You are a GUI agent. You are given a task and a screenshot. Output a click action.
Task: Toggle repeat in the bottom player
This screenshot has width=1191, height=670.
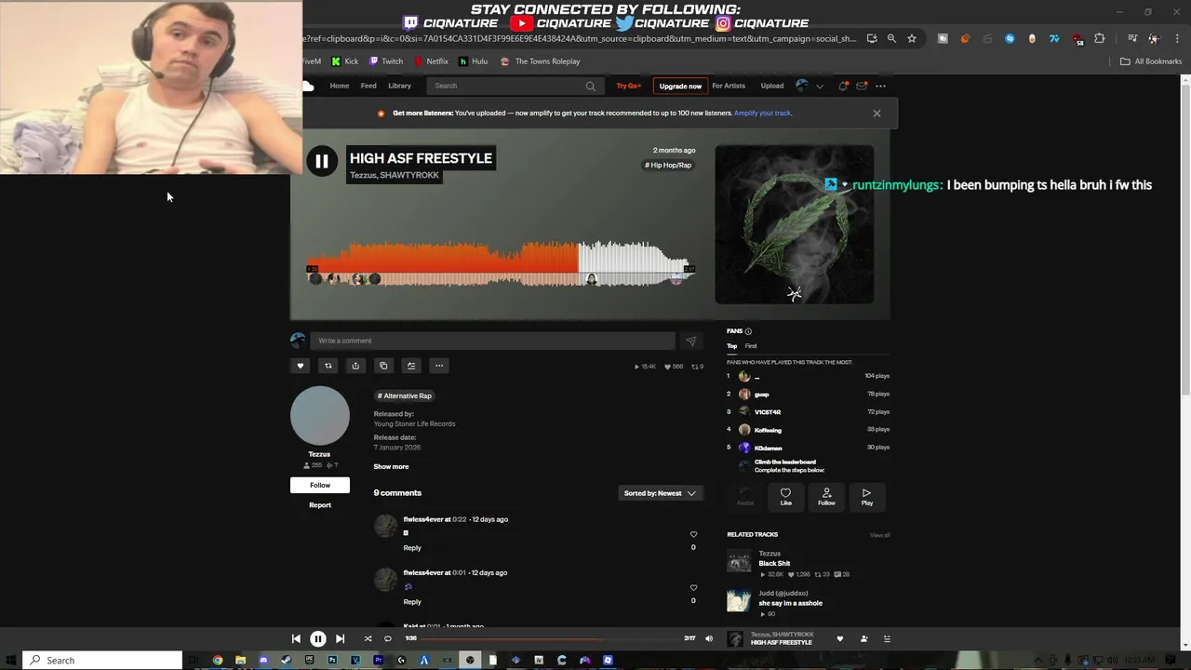388,638
